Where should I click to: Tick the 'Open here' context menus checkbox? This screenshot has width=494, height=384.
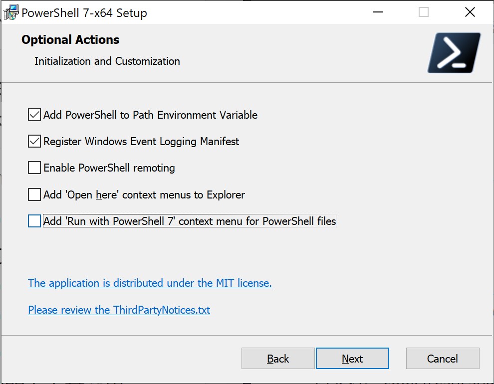pyautogui.click(x=34, y=194)
